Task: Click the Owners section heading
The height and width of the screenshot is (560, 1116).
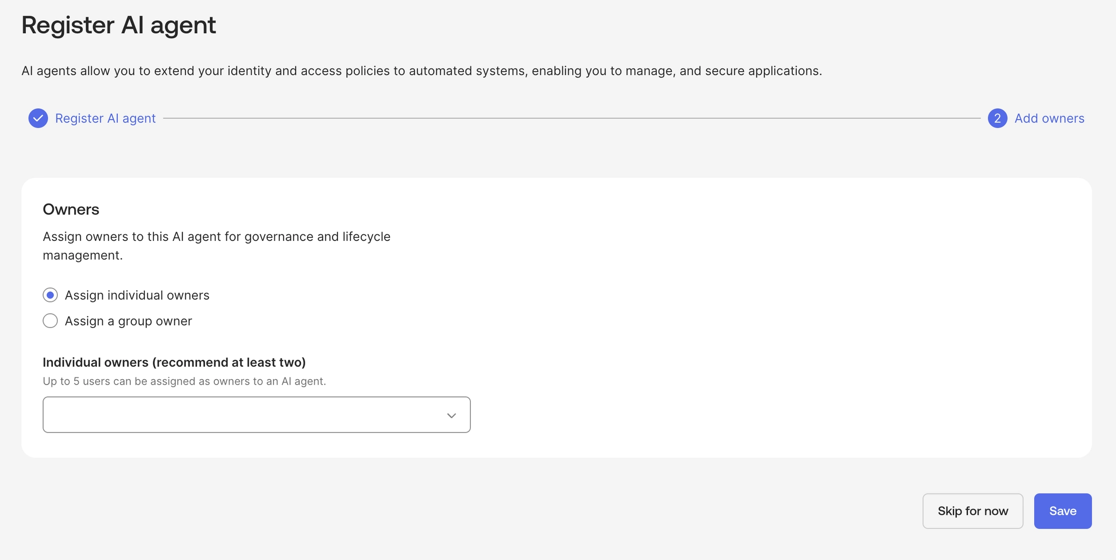Action: (x=71, y=210)
